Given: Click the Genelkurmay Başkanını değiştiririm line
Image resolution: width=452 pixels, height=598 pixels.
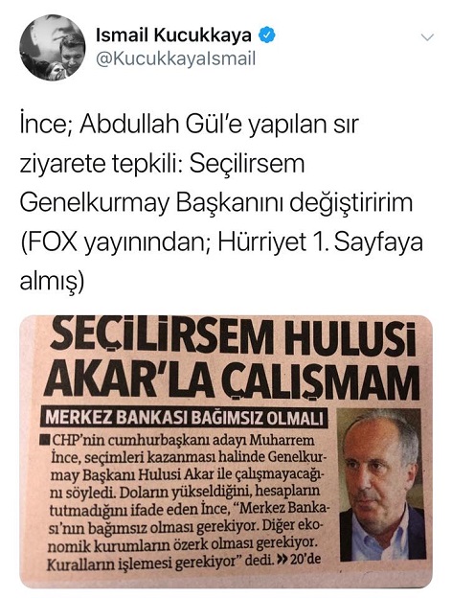Looking at the screenshot, I should 216,203.
